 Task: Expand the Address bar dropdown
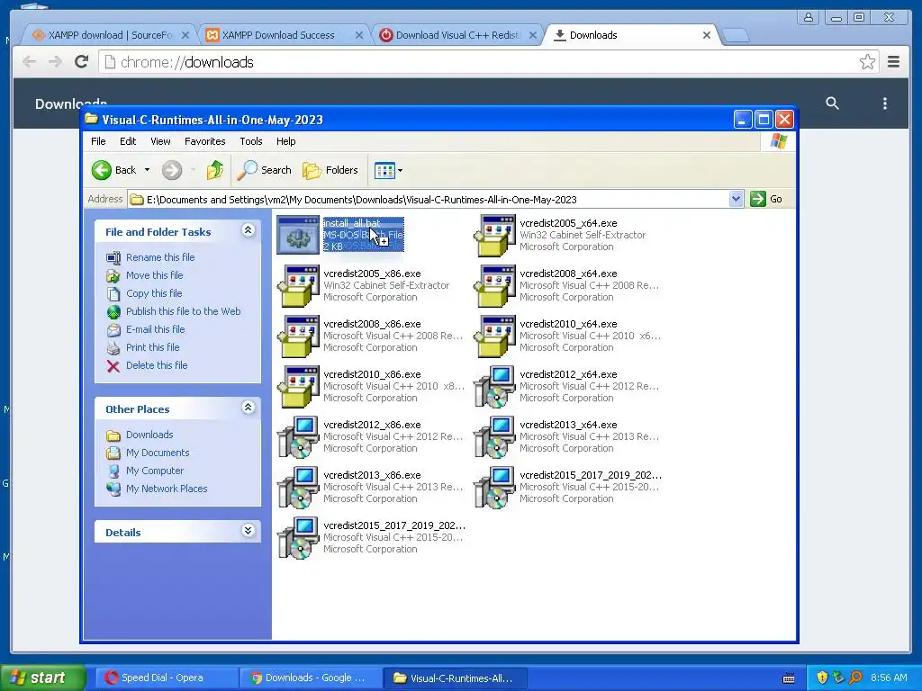pyautogui.click(x=736, y=199)
